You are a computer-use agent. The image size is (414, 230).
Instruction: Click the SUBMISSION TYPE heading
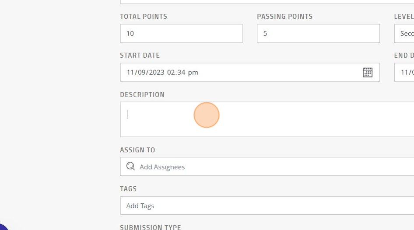(x=151, y=227)
